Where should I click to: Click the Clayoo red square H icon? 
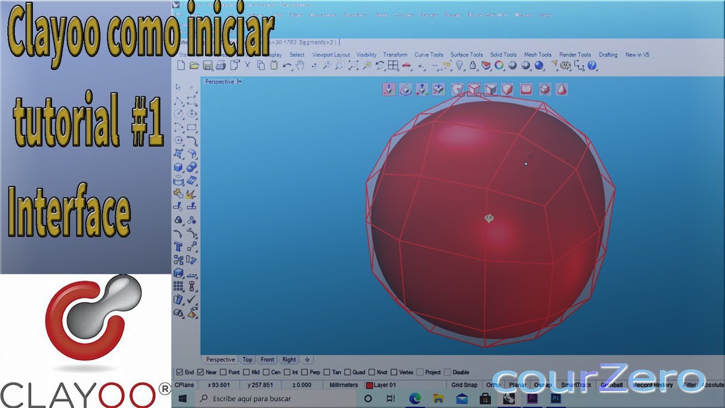526,90
